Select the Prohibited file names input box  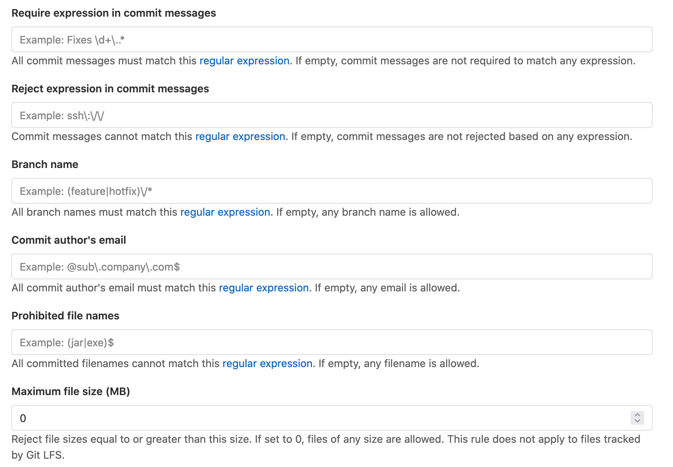click(332, 342)
